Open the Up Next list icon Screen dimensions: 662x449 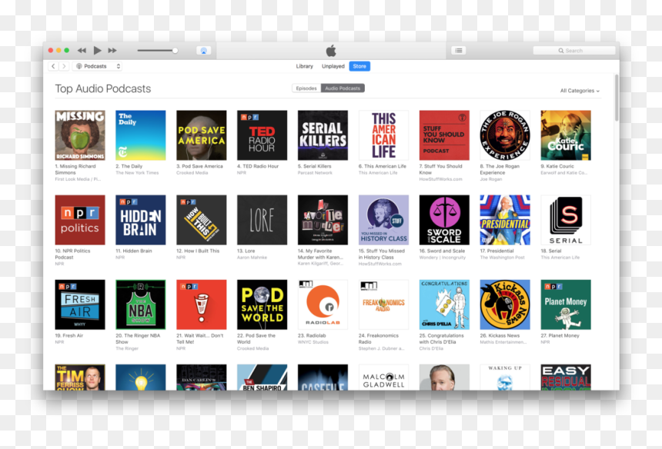click(x=459, y=51)
